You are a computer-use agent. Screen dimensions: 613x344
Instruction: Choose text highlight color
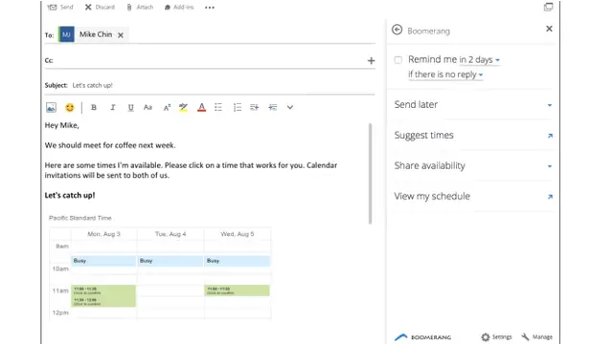[183, 107]
